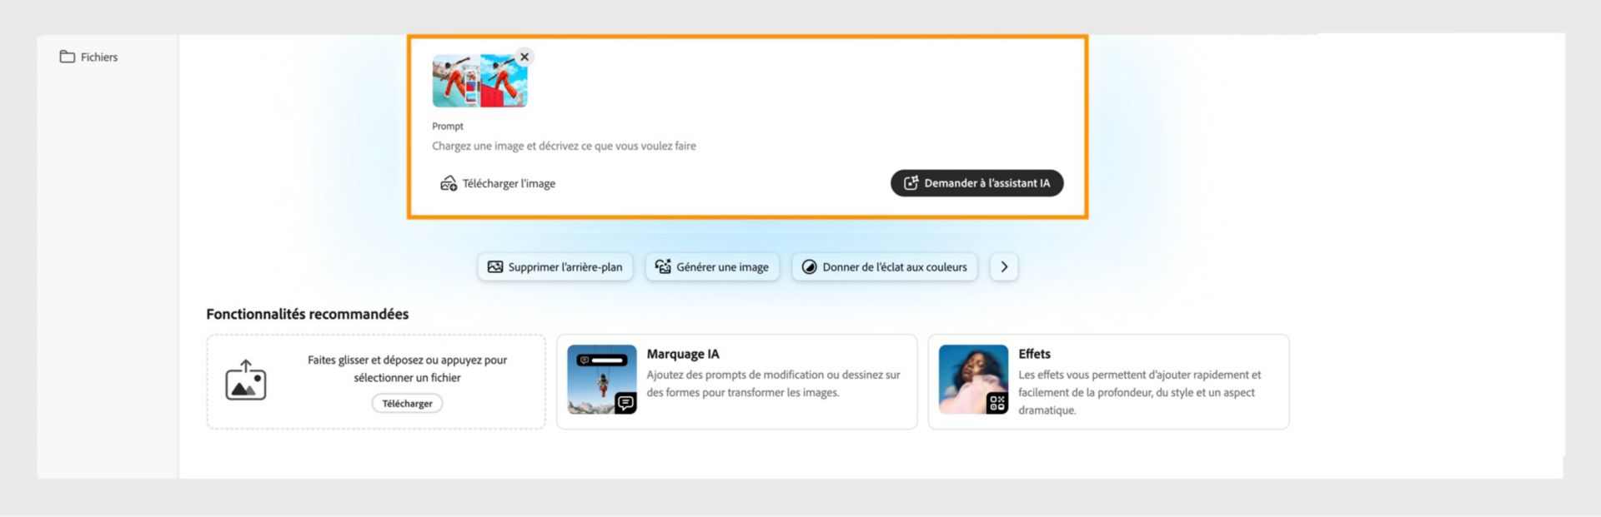Click the Marquage IA description text
This screenshot has height=517, width=1601.
773,384
